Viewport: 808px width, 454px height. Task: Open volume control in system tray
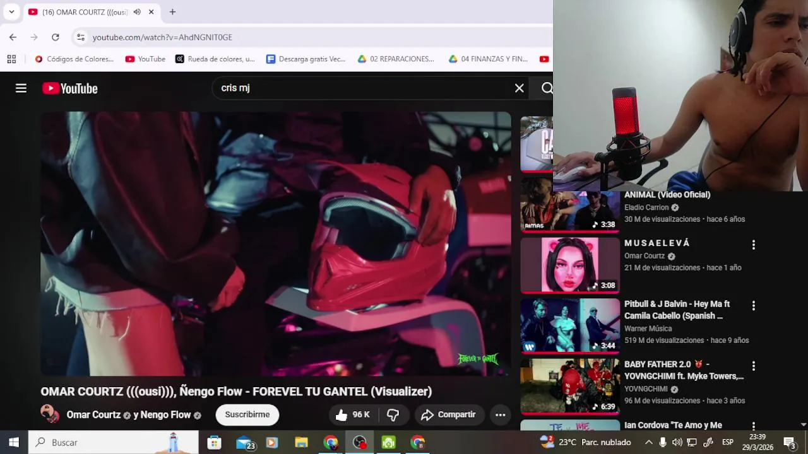(x=677, y=442)
